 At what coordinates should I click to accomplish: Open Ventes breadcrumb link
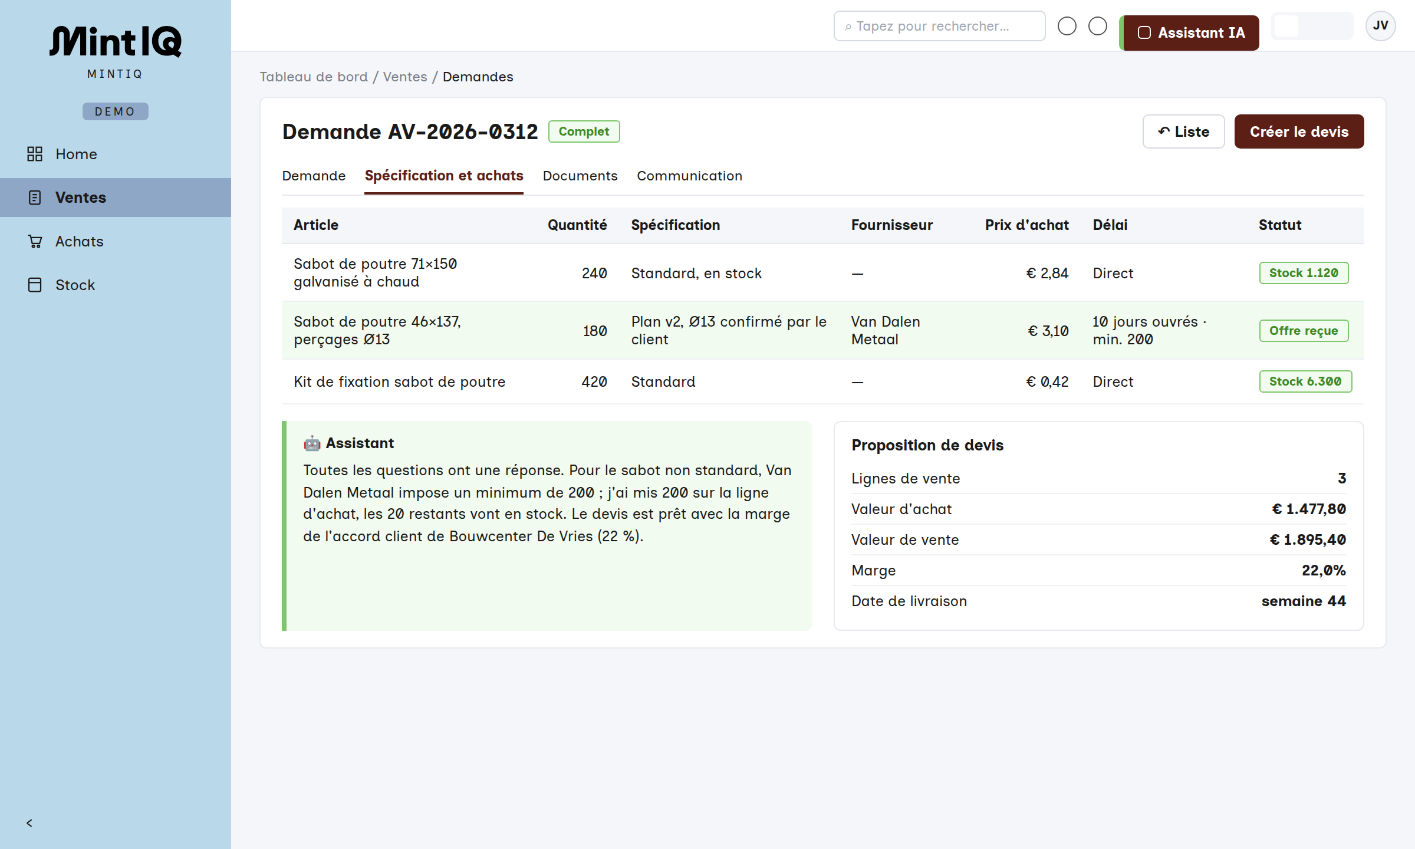[x=405, y=77]
